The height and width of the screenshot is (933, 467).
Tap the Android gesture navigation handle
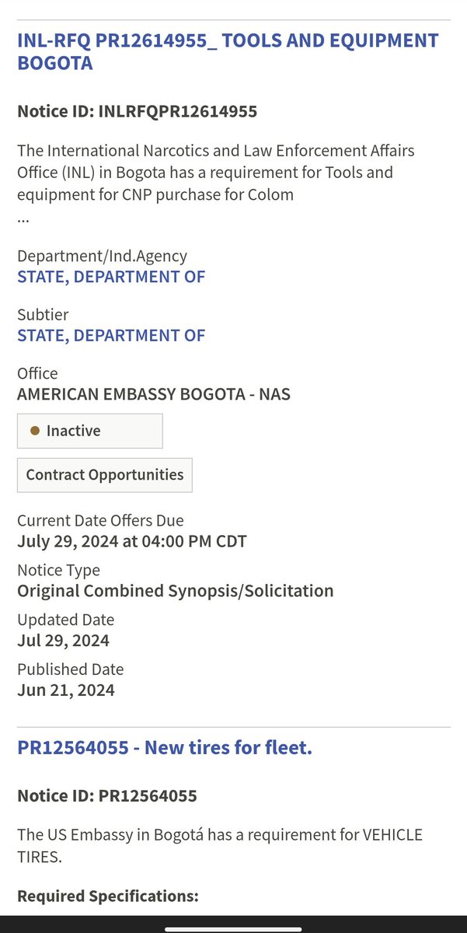pos(233,926)
